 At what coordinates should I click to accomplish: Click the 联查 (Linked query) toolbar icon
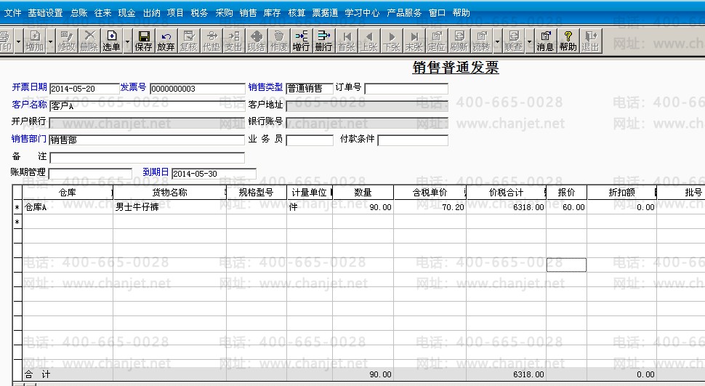[x=513, y=41]
